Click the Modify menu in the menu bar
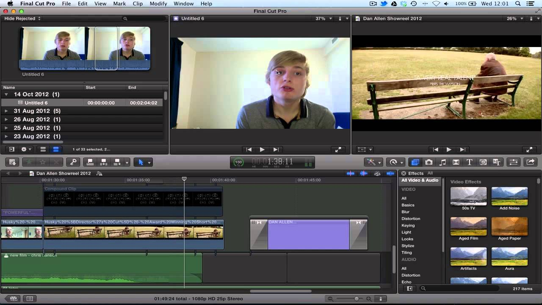The height and width of the screenshot is (305, 542). [x=158, y=3]
